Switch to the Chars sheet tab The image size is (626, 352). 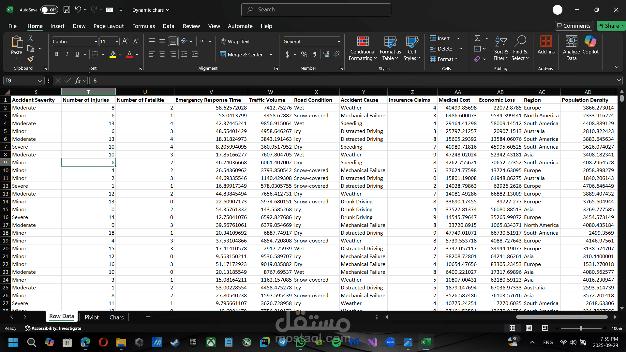point(116,317)
